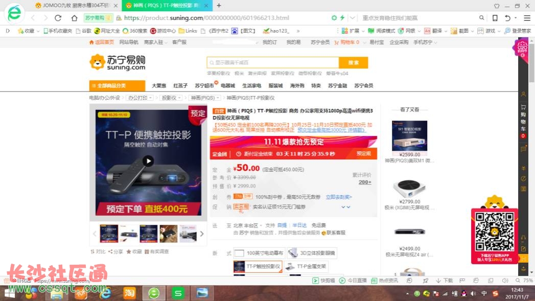The height and width of the screenshot is (301, 535).
Task: Open the 电器城 nav item
Action: pos(227,86)
